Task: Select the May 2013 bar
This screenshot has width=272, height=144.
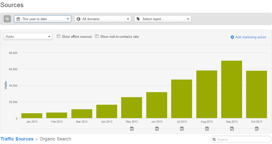Action: pos(132,108)
